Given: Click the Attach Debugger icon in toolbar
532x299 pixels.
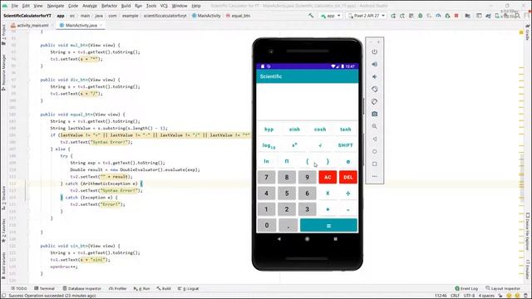Looking at the screenshot, I should point(447,16).
